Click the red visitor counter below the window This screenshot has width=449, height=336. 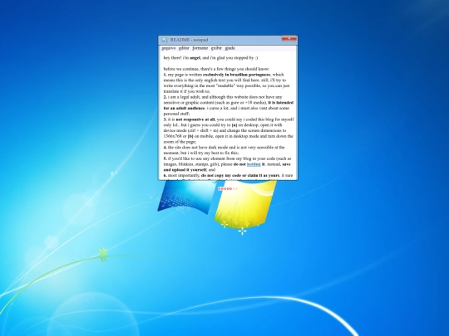[x=228, y=189]
